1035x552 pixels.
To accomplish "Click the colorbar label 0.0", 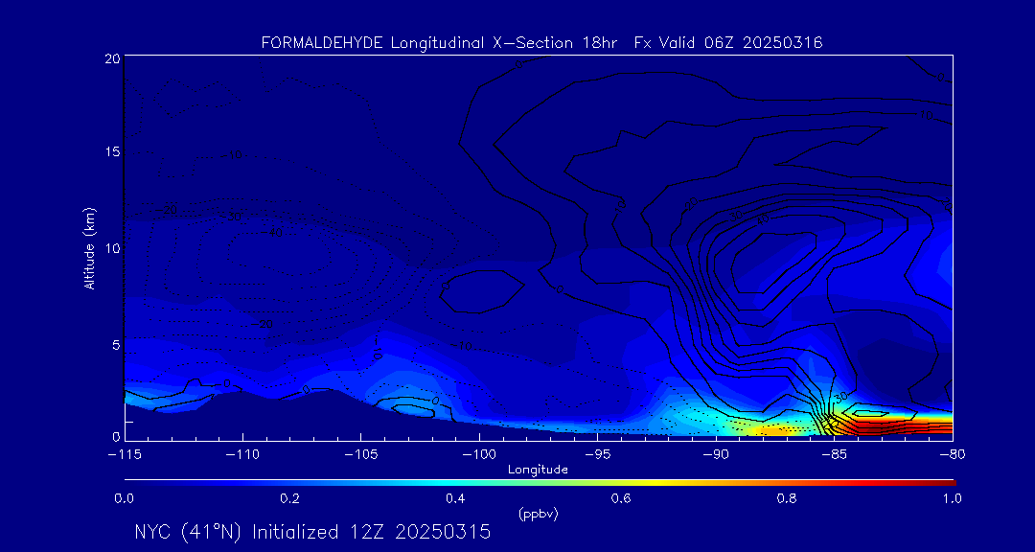I will point(125,498).
